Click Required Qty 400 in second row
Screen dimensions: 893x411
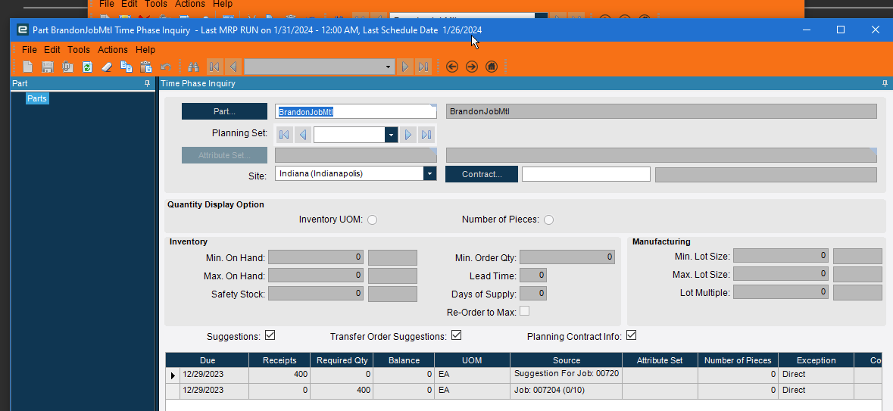[x=342, y=391]
